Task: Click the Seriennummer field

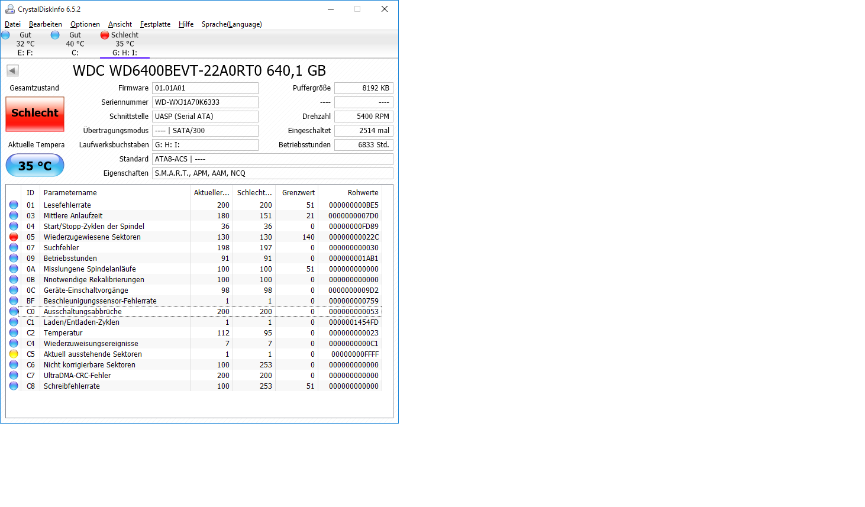Action: pos(205,102)
